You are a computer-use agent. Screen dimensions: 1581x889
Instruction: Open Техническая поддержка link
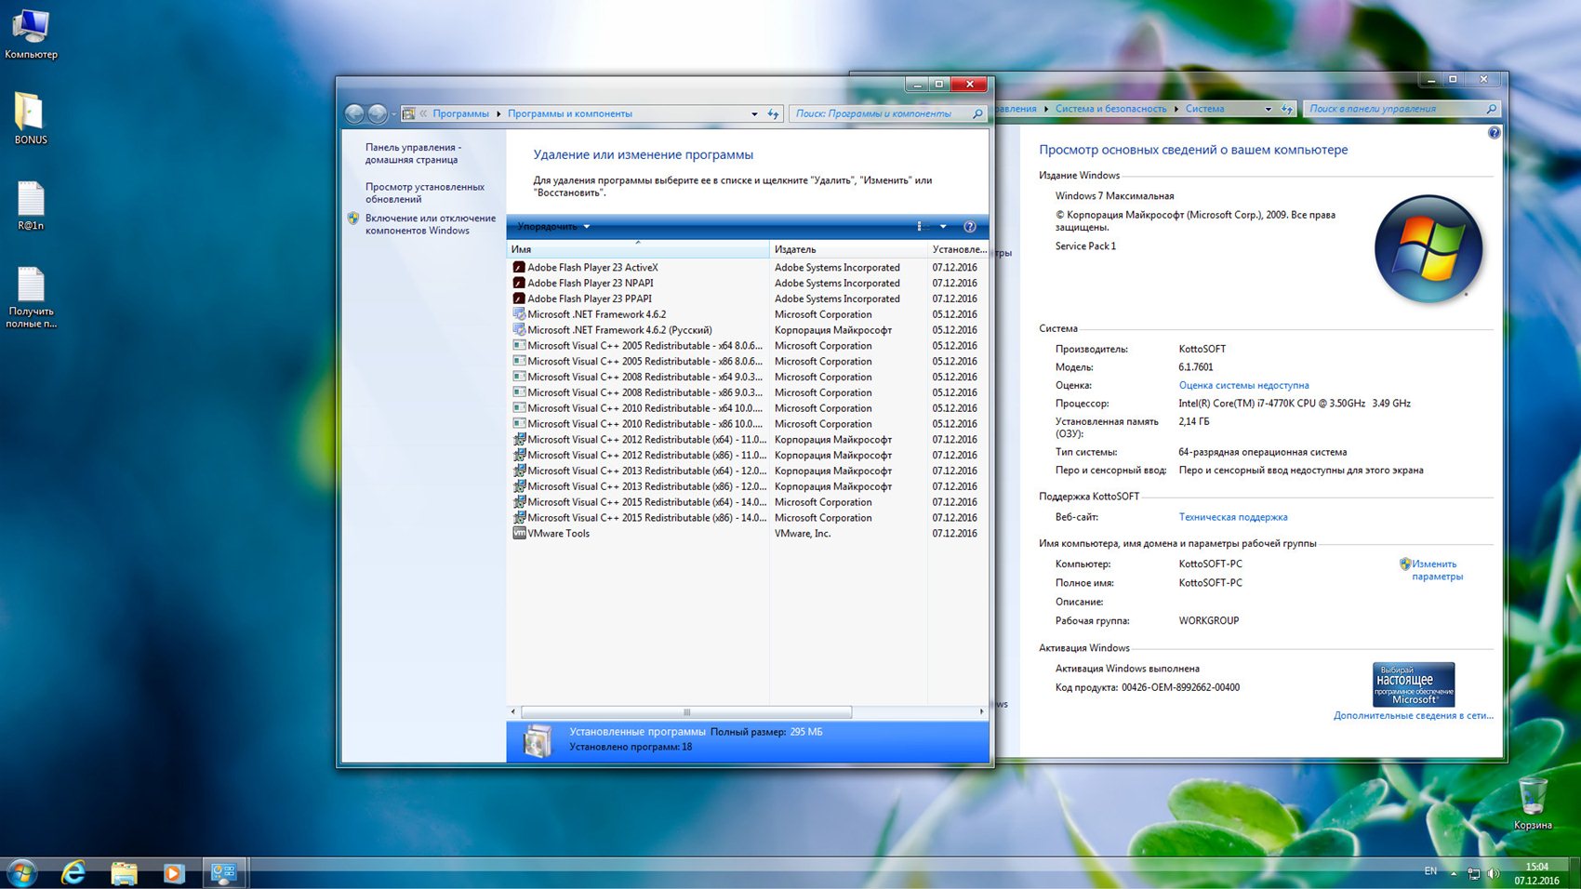1233,517
